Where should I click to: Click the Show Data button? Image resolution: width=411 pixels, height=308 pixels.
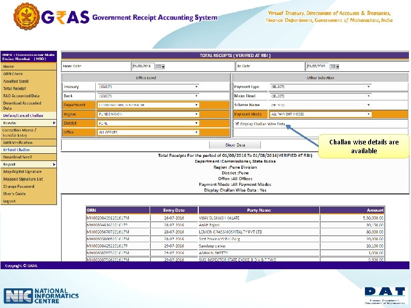point(235,145)
